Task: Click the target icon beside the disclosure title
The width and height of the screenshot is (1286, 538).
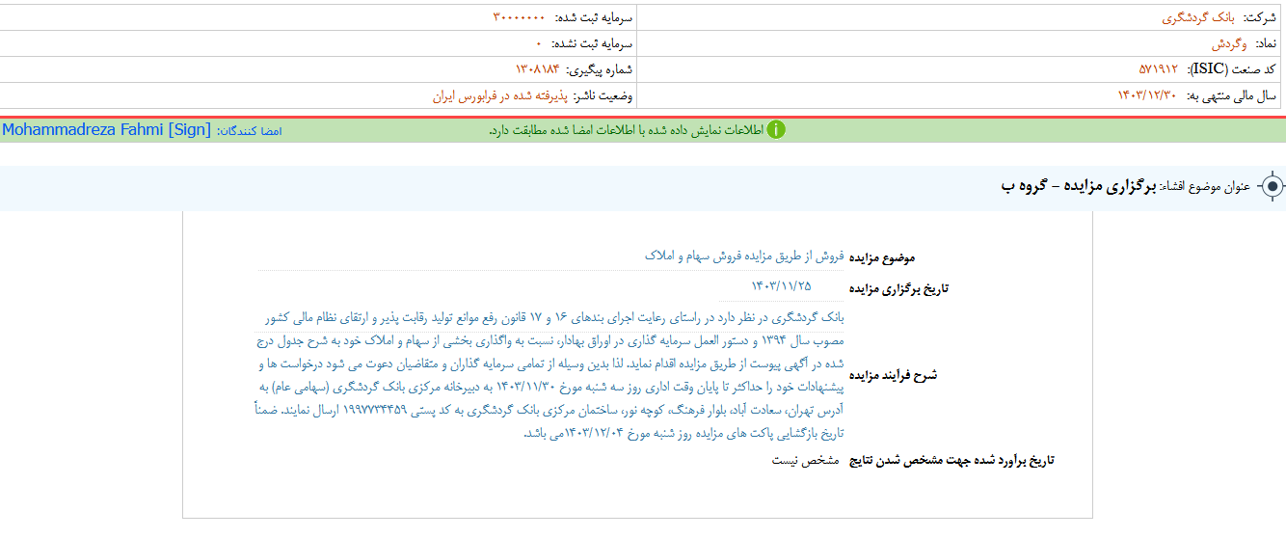Action: coord(1272,186)
